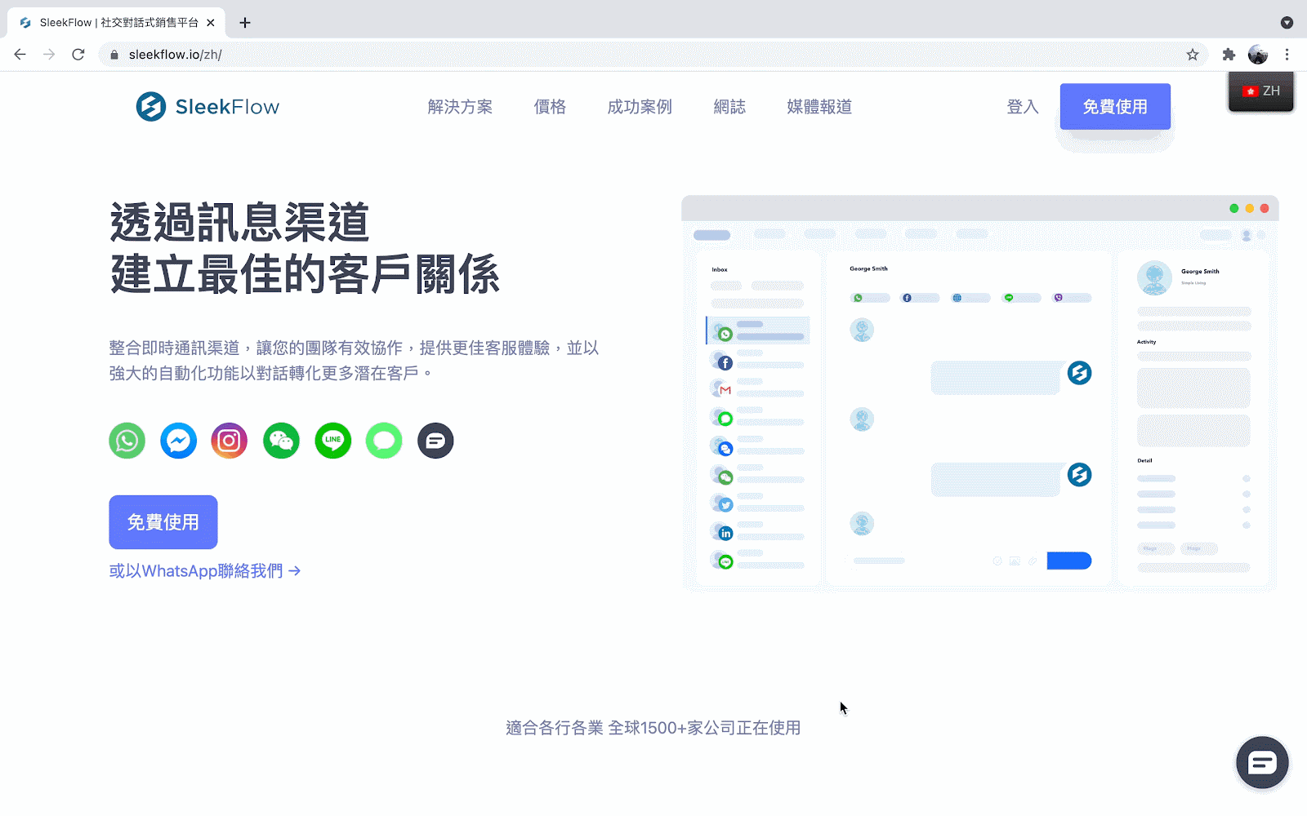Click the George Smith avatar in preview
Screen dimensions: 1307x816
1154,278
